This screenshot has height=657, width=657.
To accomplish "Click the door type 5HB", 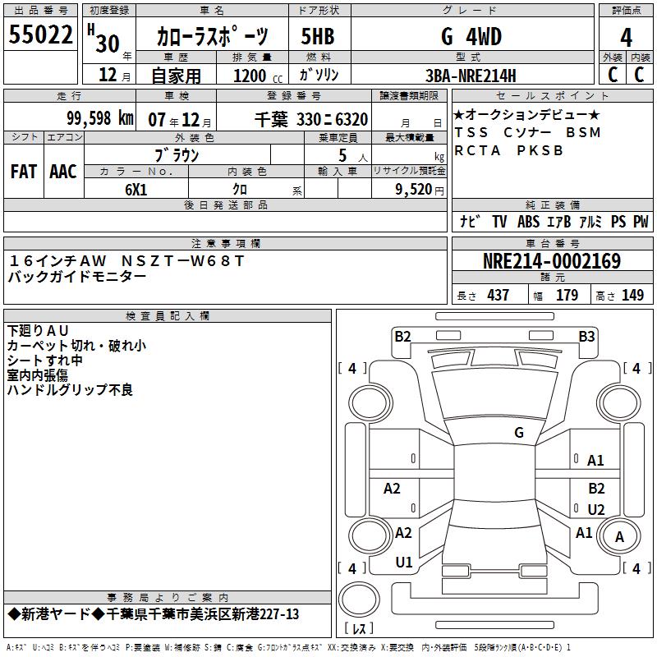I will (x=318, y=36).
